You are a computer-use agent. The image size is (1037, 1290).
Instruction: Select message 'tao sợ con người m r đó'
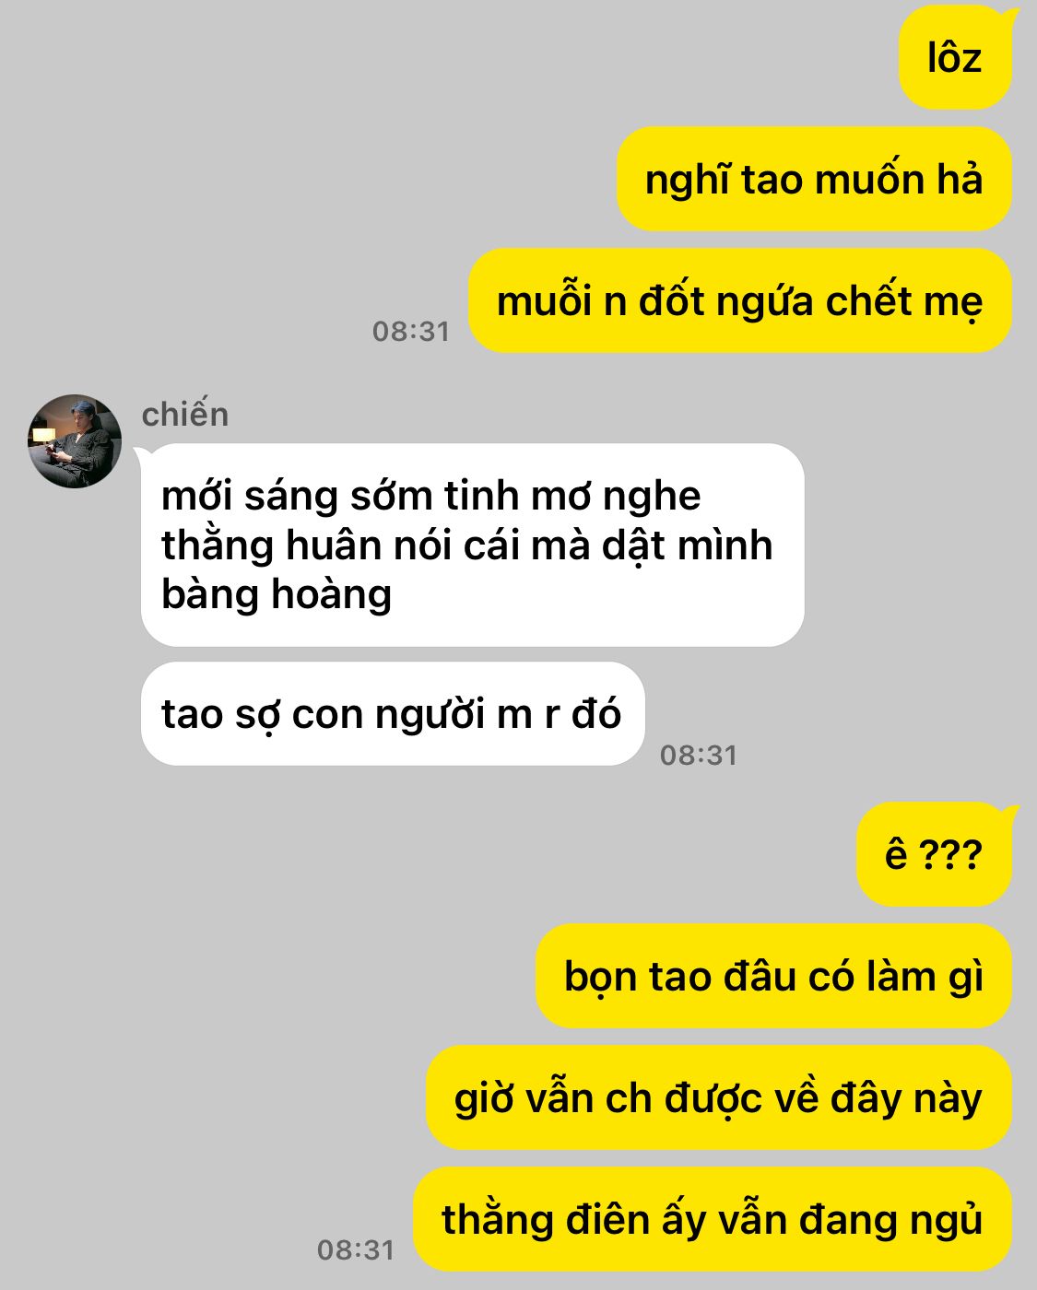coord(393,713)
